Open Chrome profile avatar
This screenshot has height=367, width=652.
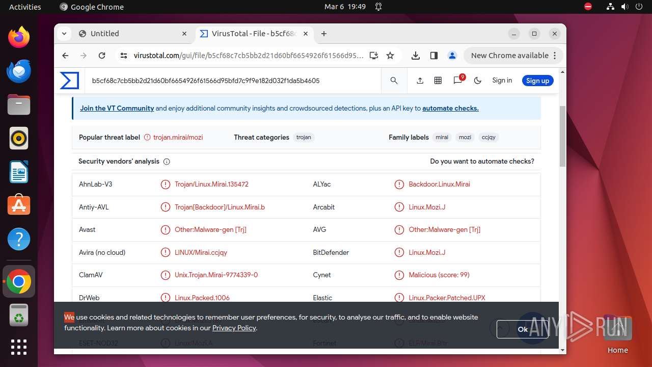tap(452, 56)
